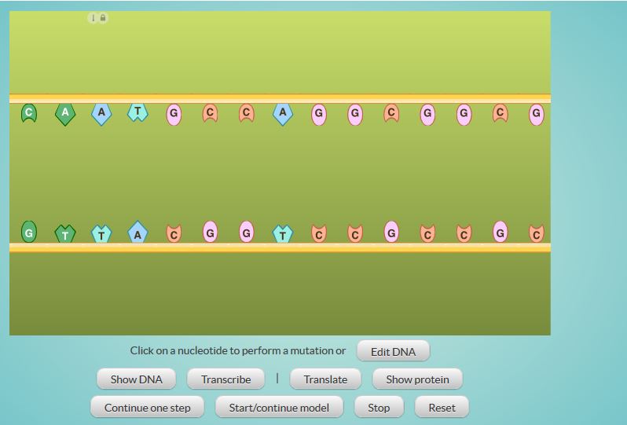Select the seventh bottom-strand nucleotide G
Screen dimensions: 627x425
247,232
